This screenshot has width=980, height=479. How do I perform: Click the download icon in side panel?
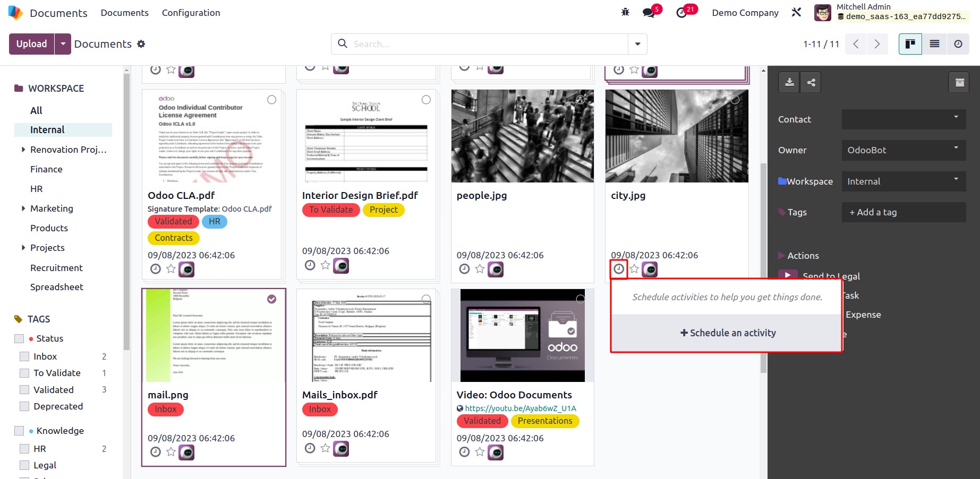[789, 82]
